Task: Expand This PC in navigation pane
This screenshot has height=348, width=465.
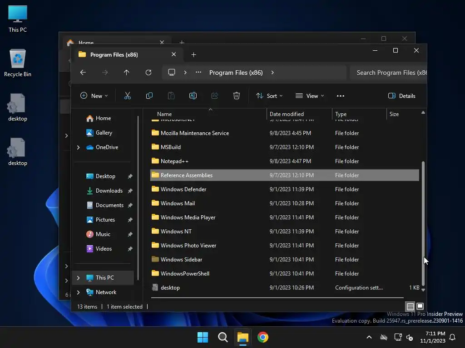Action: [78, 278]
